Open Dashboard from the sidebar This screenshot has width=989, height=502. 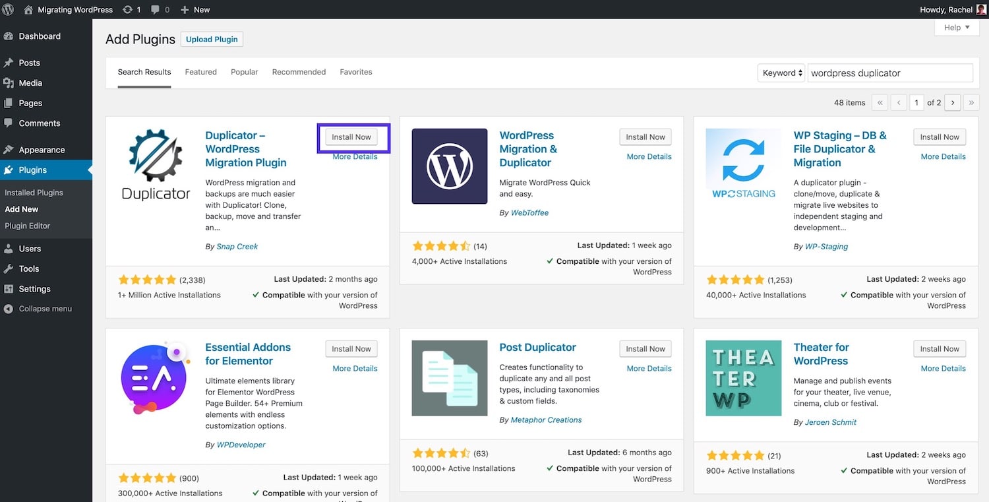(39, 36)
